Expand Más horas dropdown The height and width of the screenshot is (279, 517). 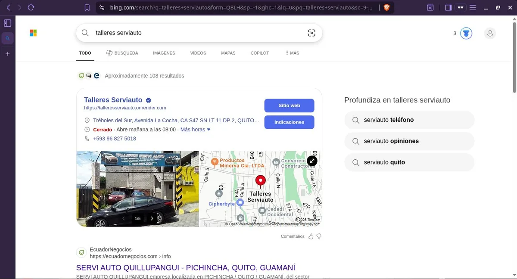(x=196, y=130)
